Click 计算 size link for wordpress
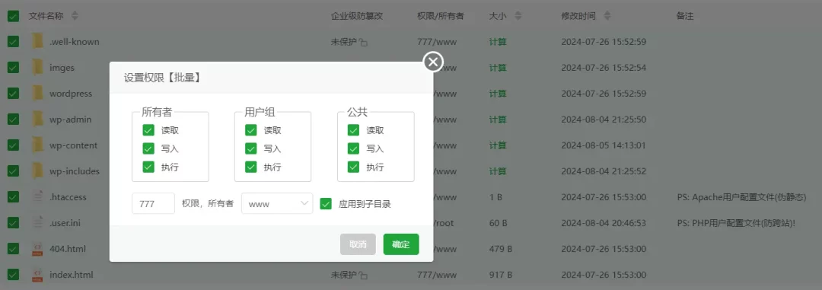This screenshot has height=290, width=822. (x=498, y=94)
